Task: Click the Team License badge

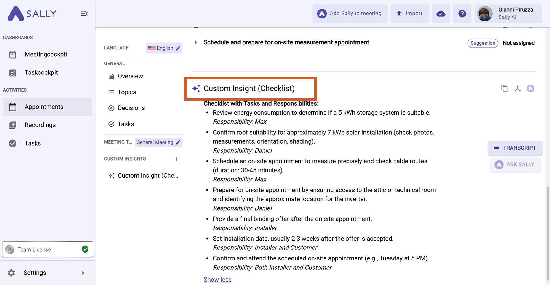Action: pos(47,249)
